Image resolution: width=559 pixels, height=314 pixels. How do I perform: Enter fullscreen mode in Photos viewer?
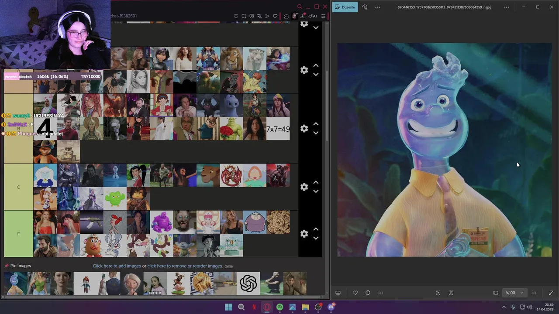point(551,293)
